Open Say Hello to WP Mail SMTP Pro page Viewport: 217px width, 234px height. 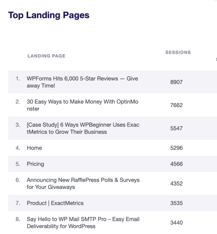pyautogui.click(x=83, y=223)
